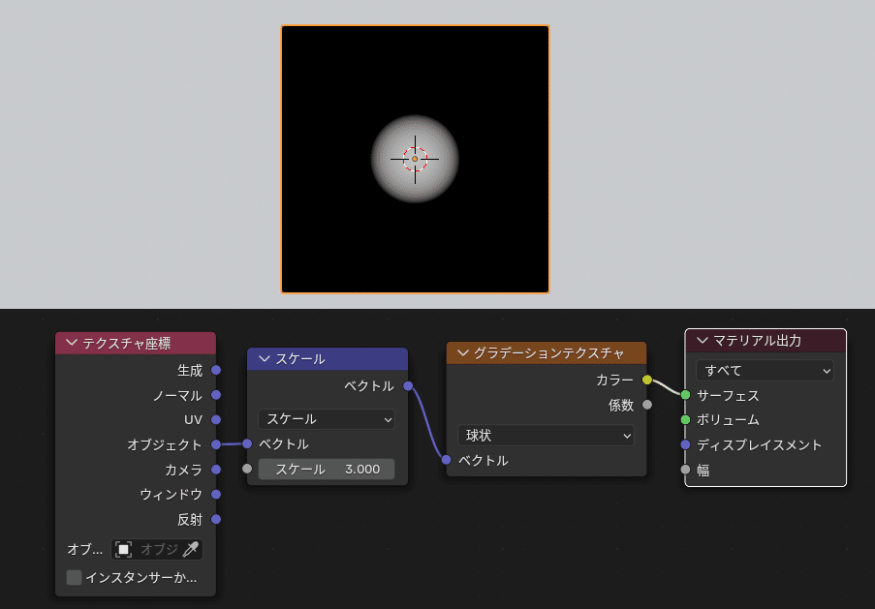Image resolution: width=875 pixels, height=609 pixels.
Task: Enable the インスタンサーから checkbox
Action: [x=75, y=577]
